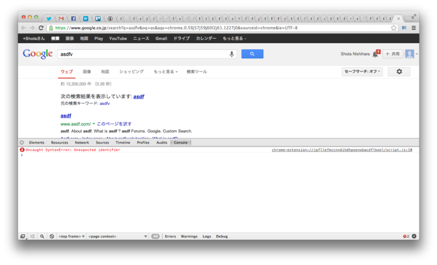The width and height of the screenshot is (437, 265).
Task: Open the asdf result title link
Action: pos(66,116)
